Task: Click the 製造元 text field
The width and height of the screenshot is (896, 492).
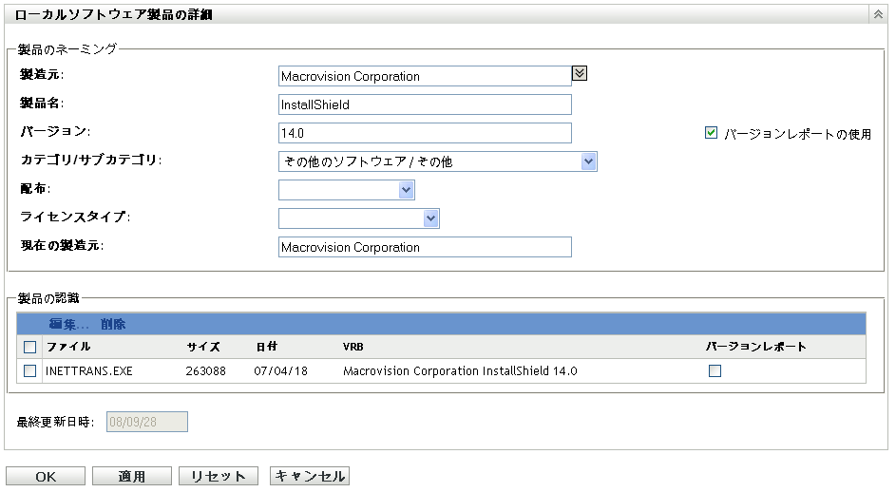Action: point(425,76)
